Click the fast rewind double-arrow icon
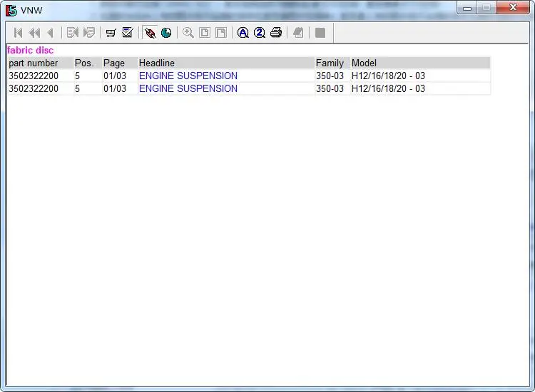Image resolution: width=535 pixels, height=392 pixels. pos(34,33)
